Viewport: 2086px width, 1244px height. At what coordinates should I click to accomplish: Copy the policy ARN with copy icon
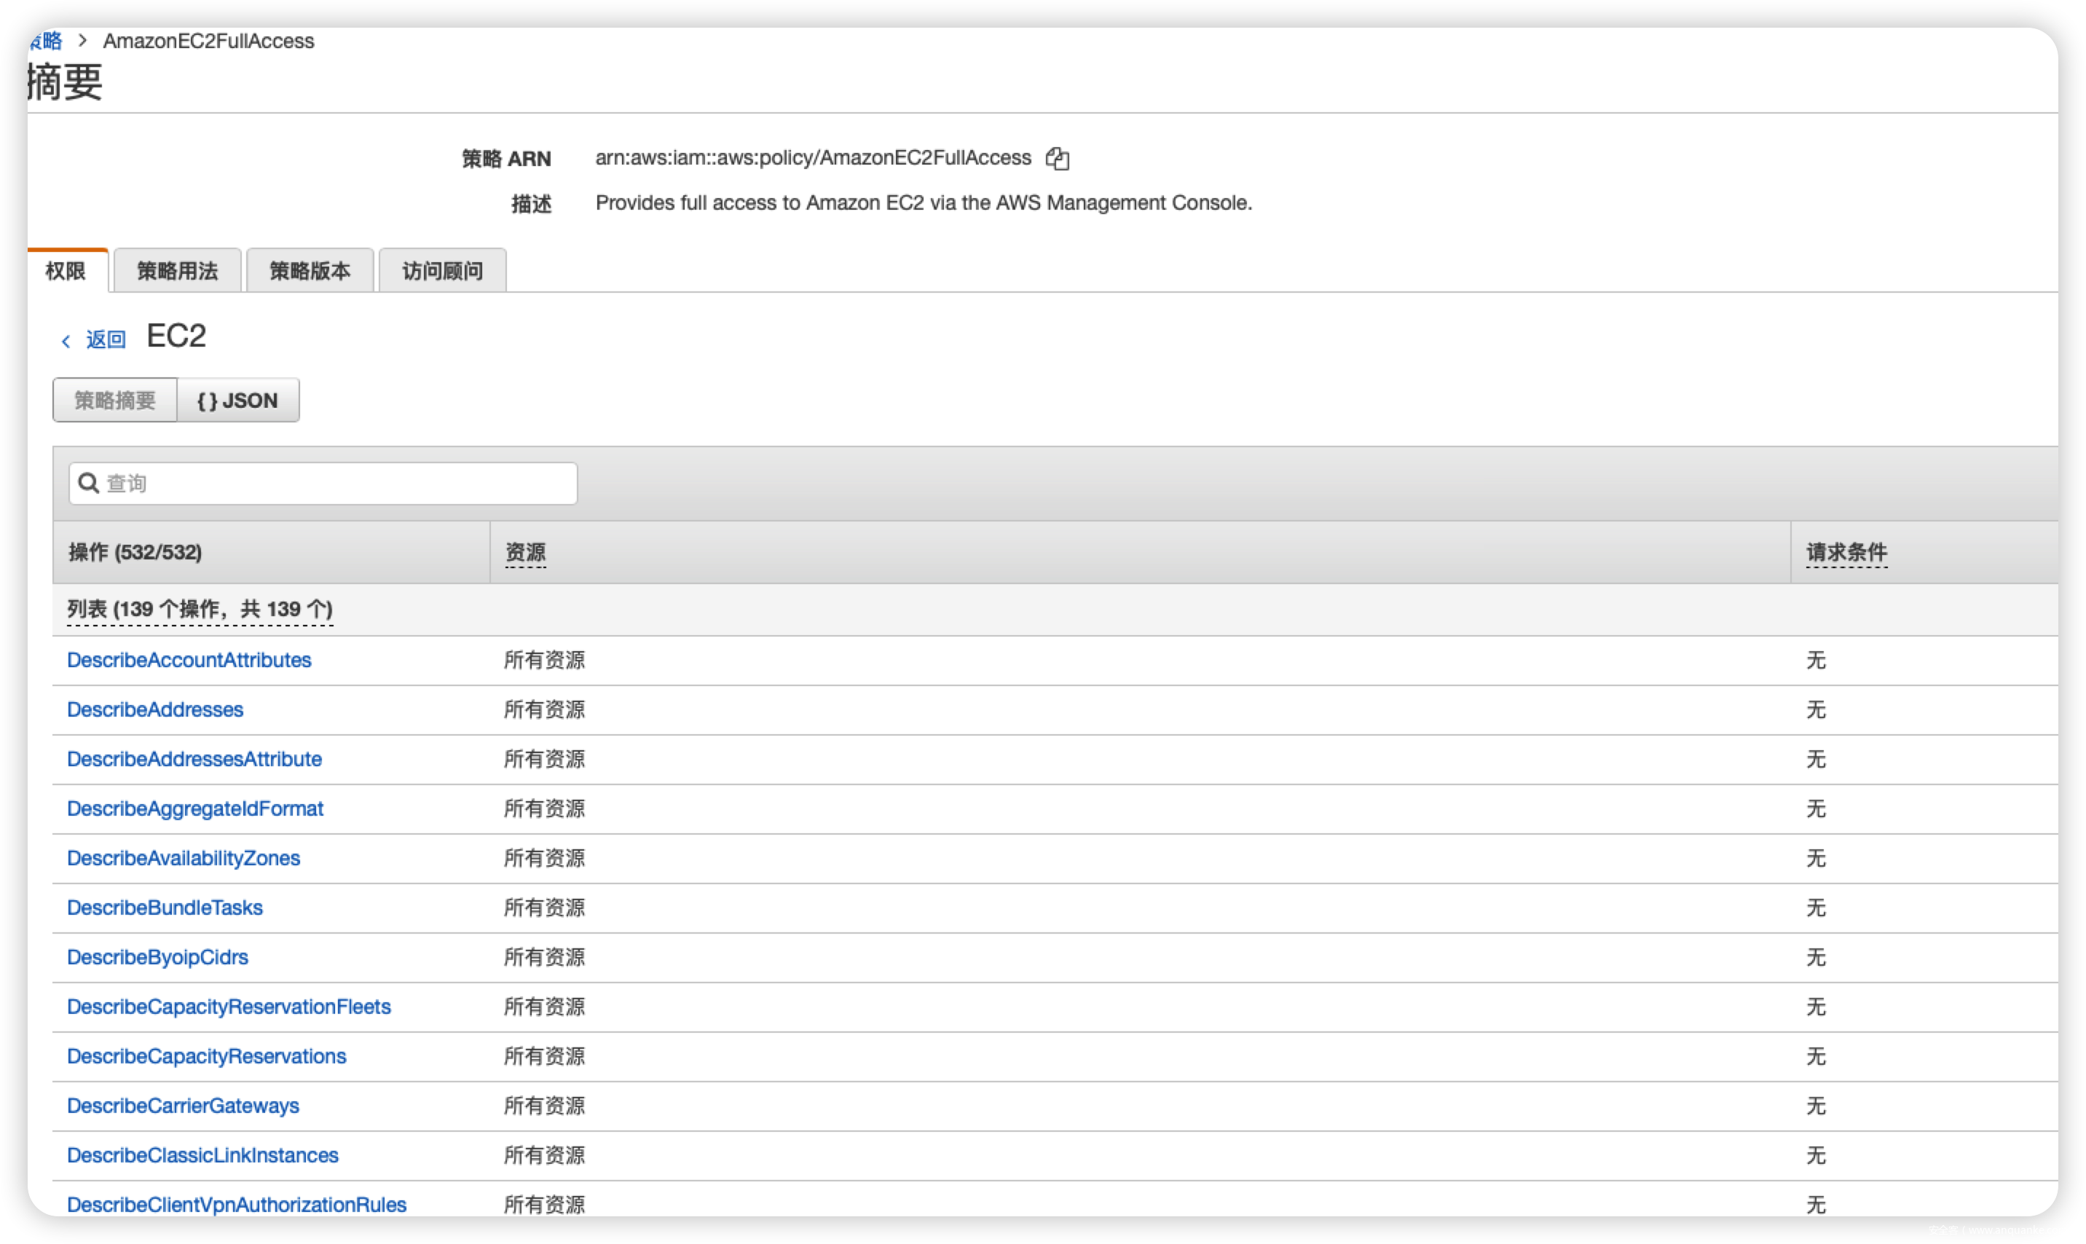tap(1058, 159)
